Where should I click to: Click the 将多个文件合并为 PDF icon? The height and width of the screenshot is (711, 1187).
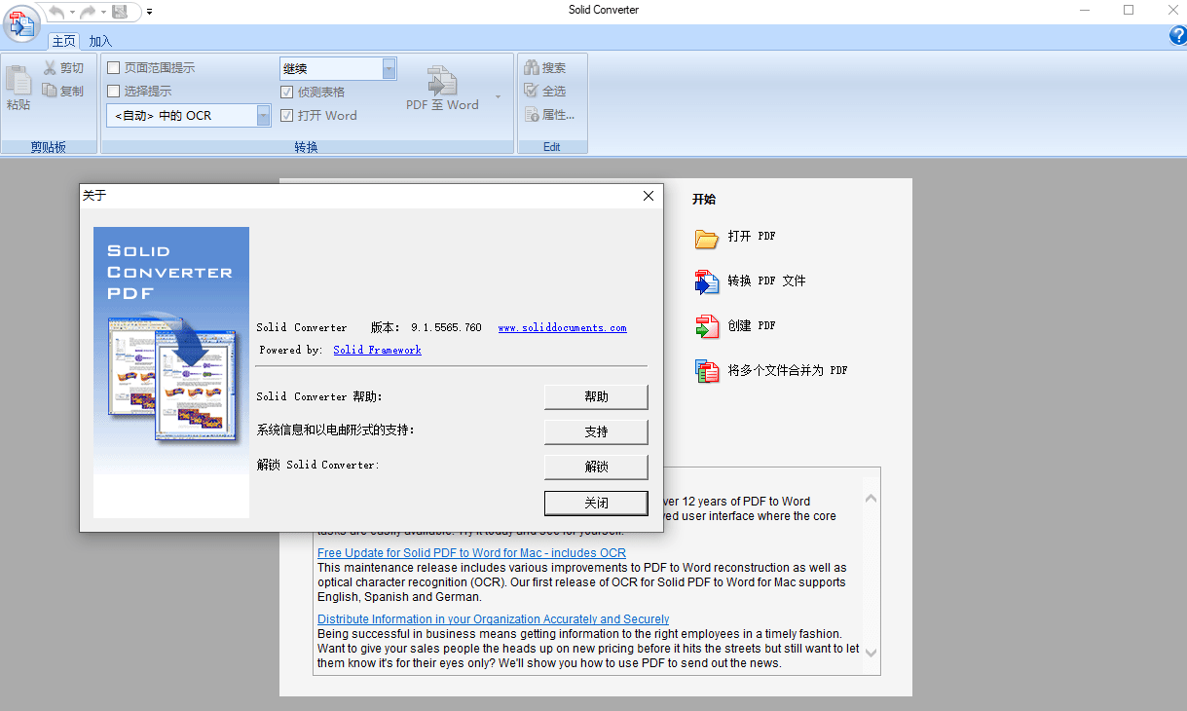tap(708, 371)
